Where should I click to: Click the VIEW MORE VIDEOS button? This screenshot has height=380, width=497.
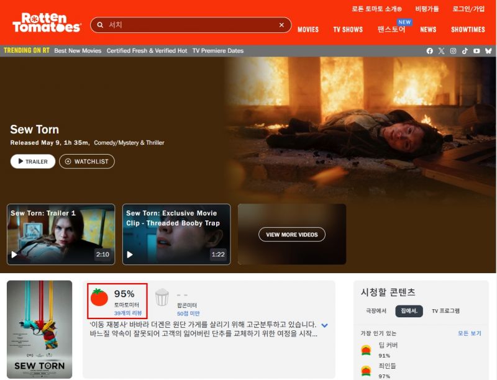pyautogui.click(x=292, y=235)
